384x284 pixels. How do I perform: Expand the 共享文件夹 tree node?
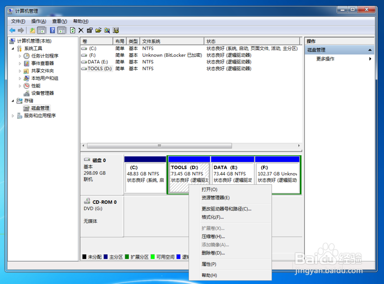(20, 71)
